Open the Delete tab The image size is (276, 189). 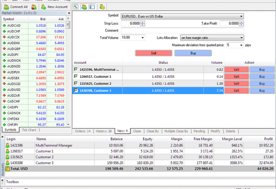click(x=230, y=131)
